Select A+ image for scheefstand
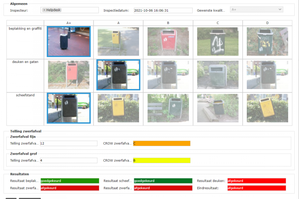 point(69,108)
